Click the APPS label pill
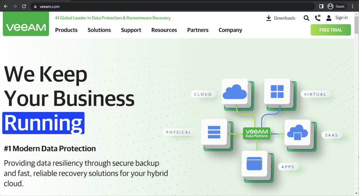The image size is (359, 196). tap(288, 167)
